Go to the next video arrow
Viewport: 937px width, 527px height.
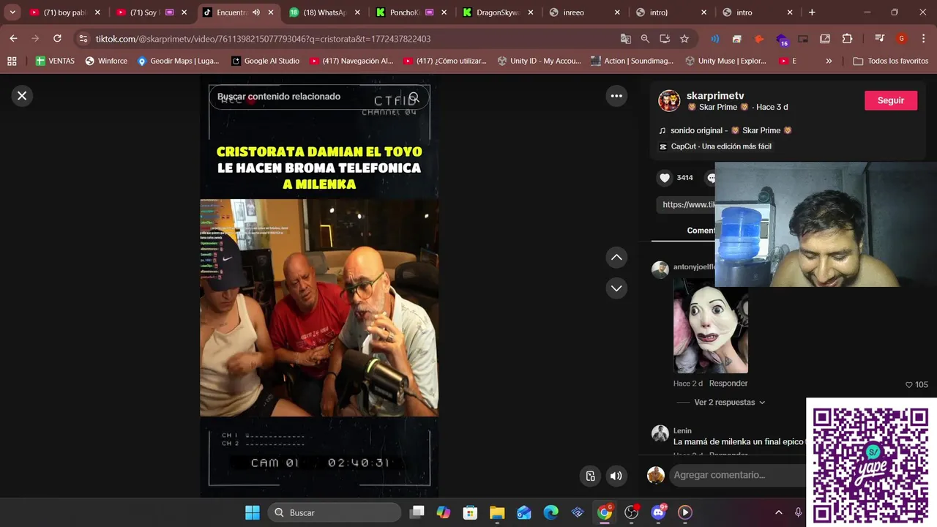[x=616, y=288]
